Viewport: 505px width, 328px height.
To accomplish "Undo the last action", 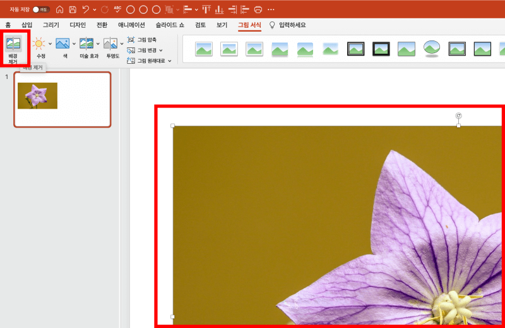I will tap(85, 9).
